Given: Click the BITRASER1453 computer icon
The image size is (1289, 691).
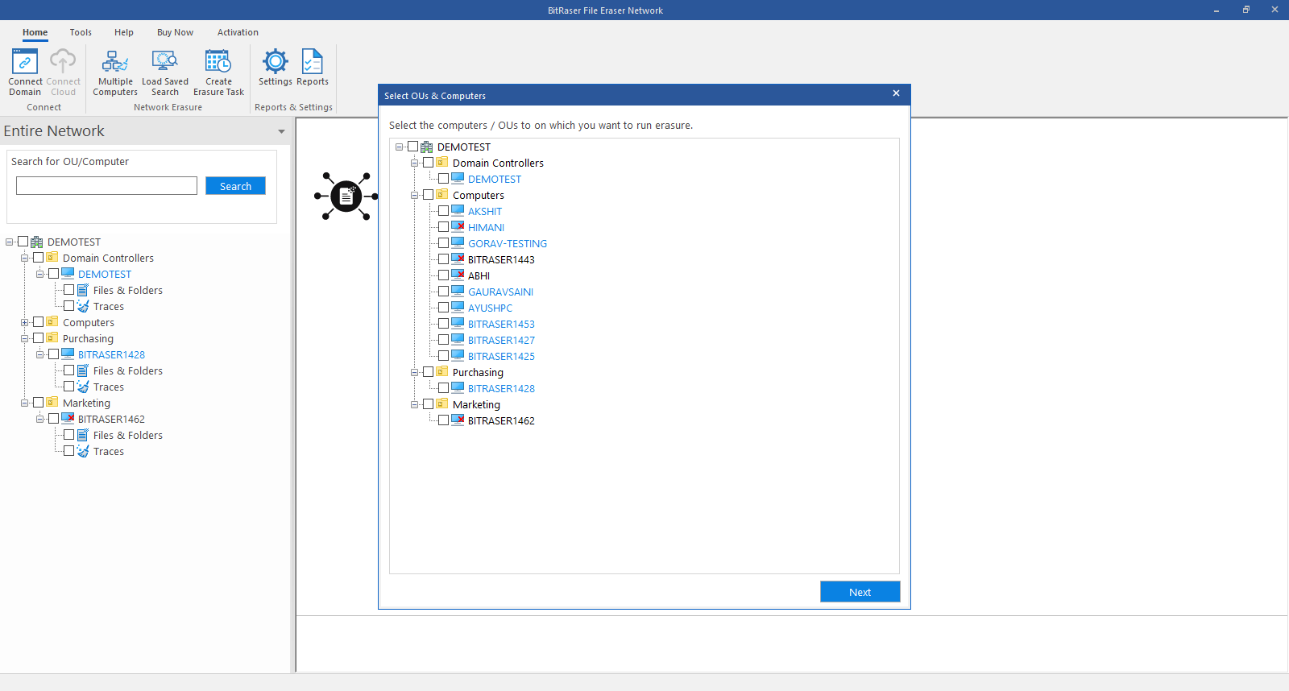Looking at the screenshot, I should [x=458, y=324].
